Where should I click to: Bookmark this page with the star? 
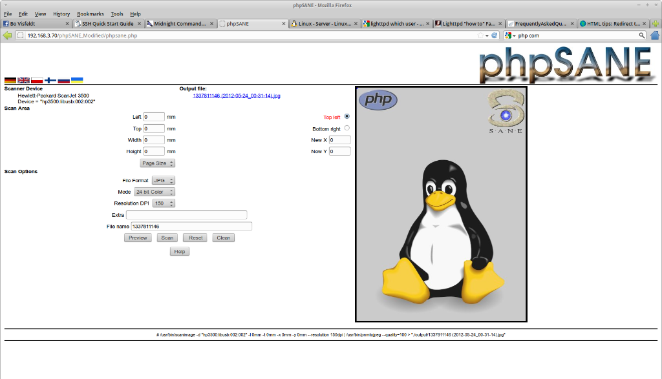coord(480,36)
